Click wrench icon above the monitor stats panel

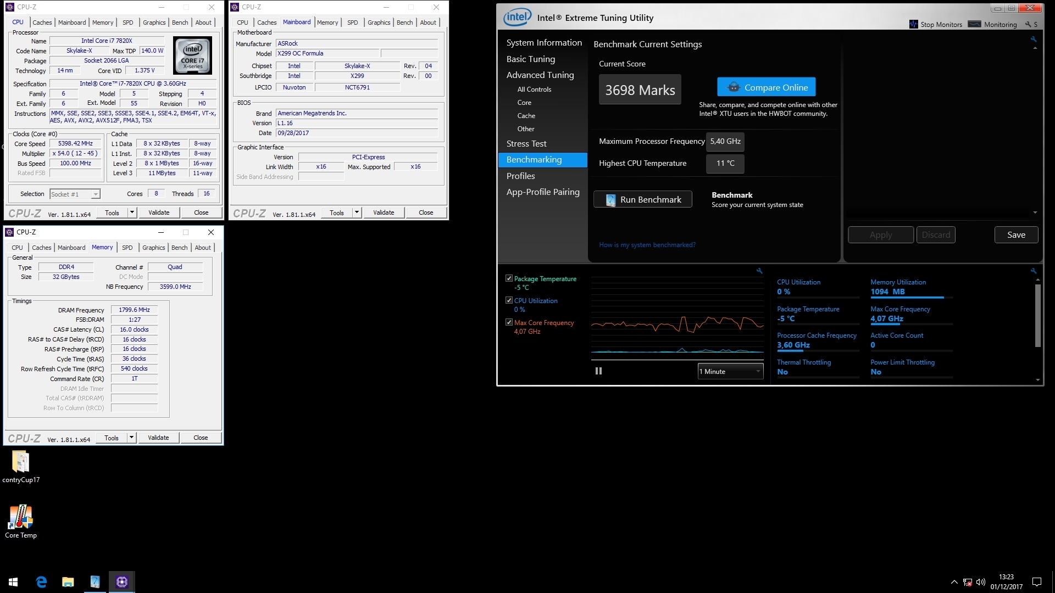point(1034,271)
